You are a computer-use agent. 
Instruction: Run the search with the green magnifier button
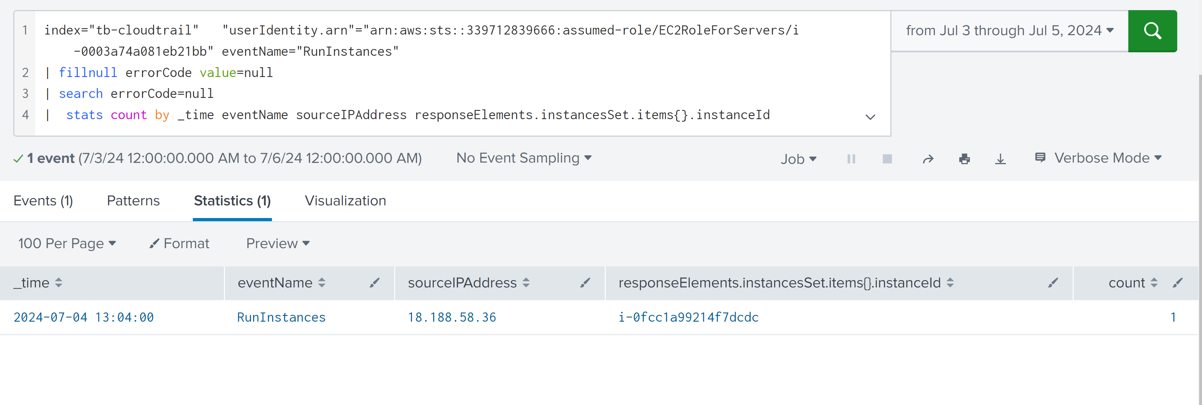click(1151, 31)
